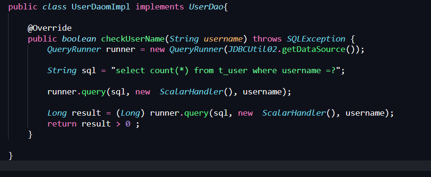Click the '(Long)' cast expression
This screenshot has width=431, height=177.
[130, 113]
